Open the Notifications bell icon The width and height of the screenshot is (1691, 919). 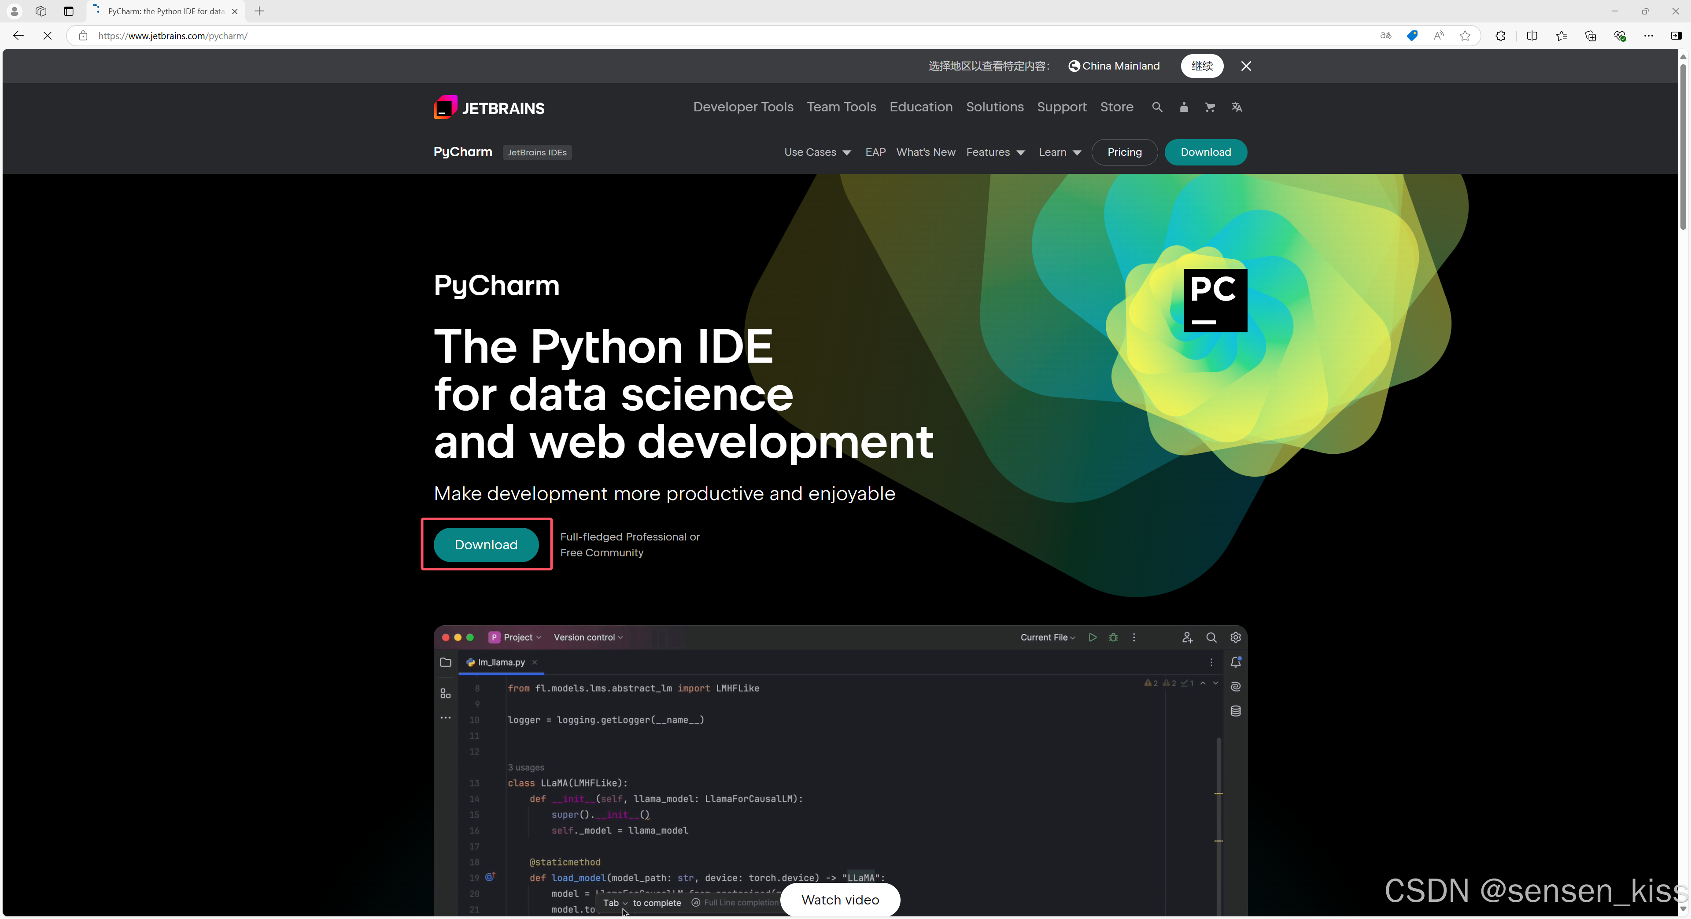tap(1235, 662)
